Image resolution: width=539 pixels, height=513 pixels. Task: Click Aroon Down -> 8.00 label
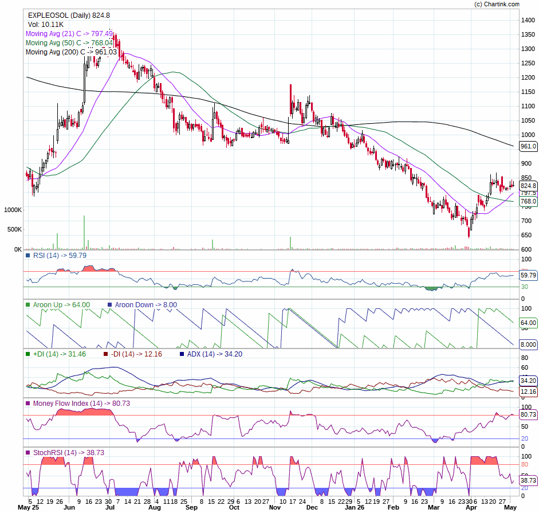pos(145,305)
